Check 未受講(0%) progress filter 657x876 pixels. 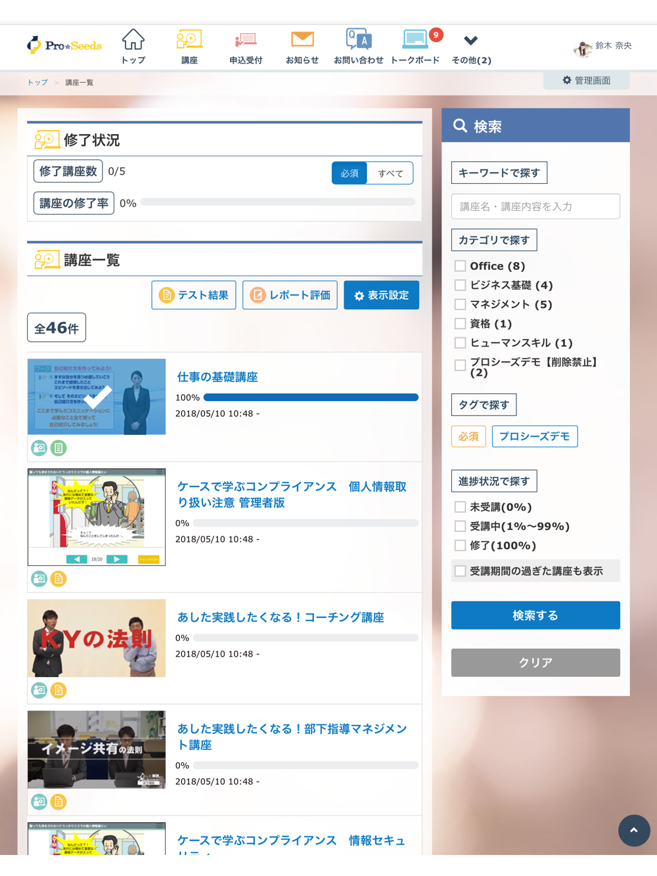(x=461, y=507)
